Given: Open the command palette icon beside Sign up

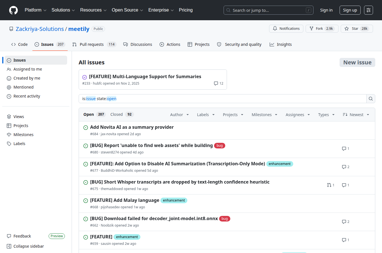Looking at the screenshot, I should coord(369,10).
